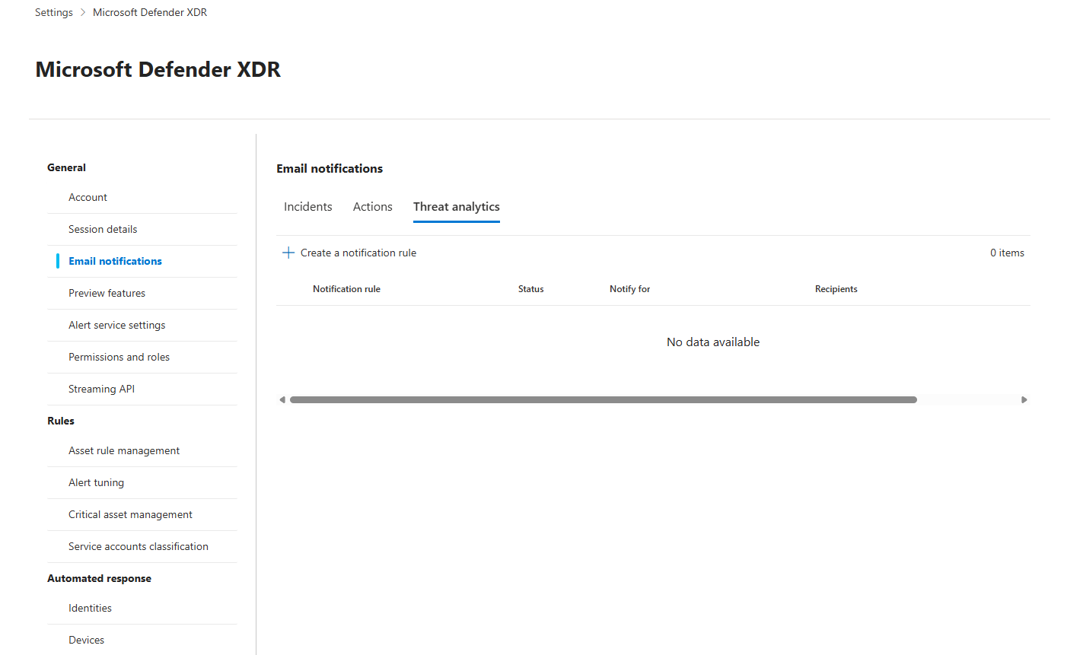The height and width of the screenshot is (655, 1083).
Task: Click the Automated response section heading
Action: [99, 579]
